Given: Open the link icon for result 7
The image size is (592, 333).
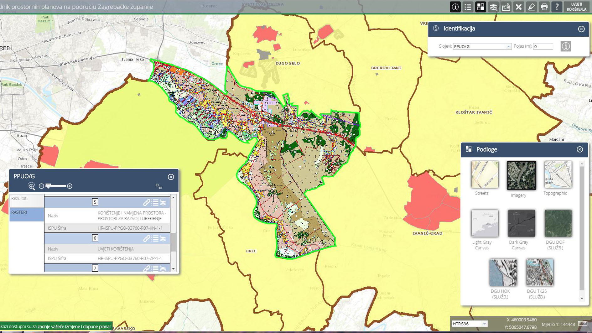Looking at the screenshot, I should (147, 268).
